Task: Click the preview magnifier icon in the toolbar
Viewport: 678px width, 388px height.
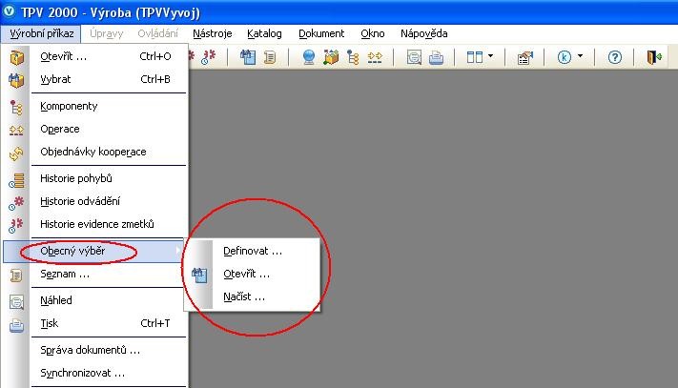Action: point(414,57)
